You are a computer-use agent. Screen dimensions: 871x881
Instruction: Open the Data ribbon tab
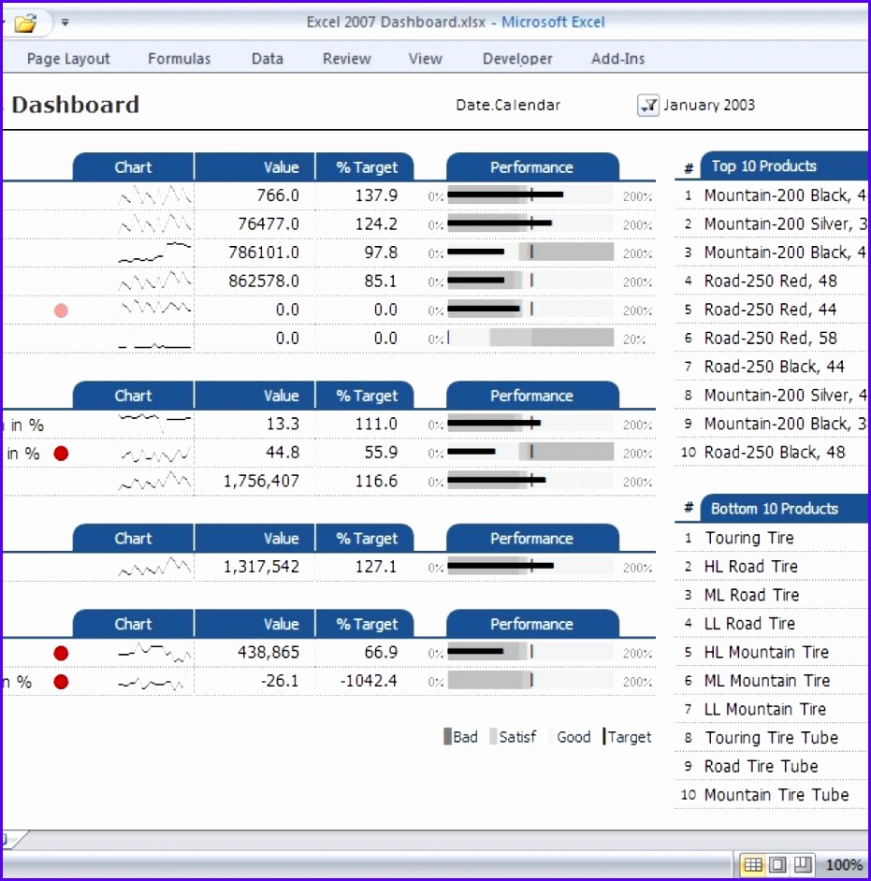(x=268, y=58)
